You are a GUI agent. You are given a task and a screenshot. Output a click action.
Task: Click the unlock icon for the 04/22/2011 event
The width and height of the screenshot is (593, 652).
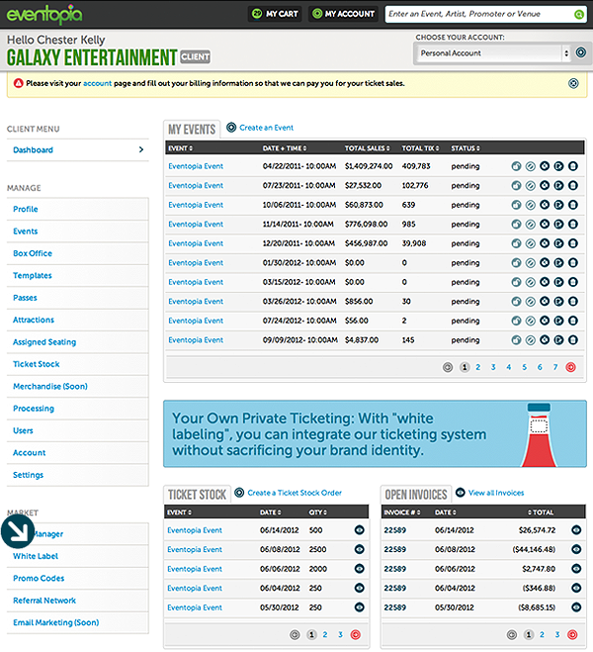(516, 166)
